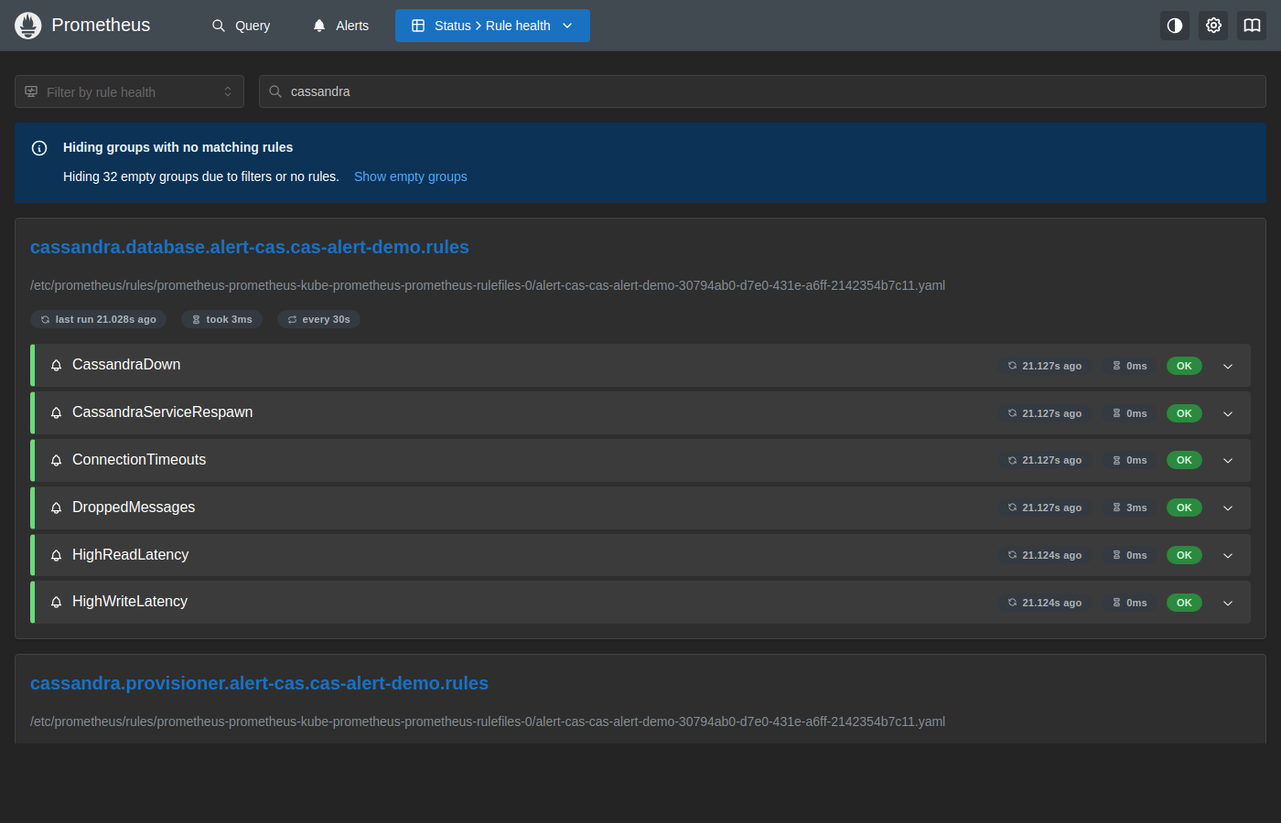Go to the Alerts page
This screenshot has width=1281, height=823.
point(340,26)
